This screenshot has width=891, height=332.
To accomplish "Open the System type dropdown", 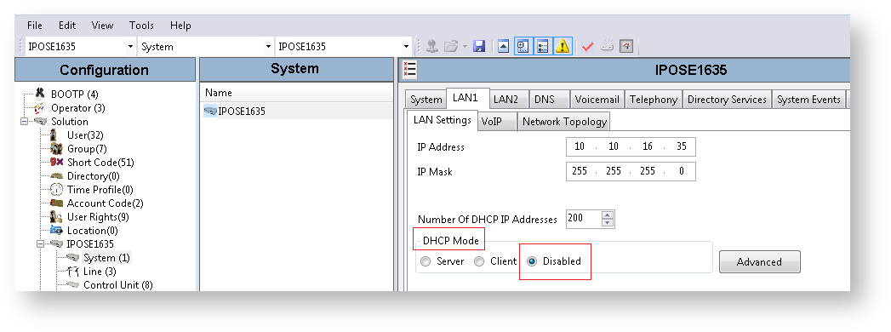I will 268,47.
